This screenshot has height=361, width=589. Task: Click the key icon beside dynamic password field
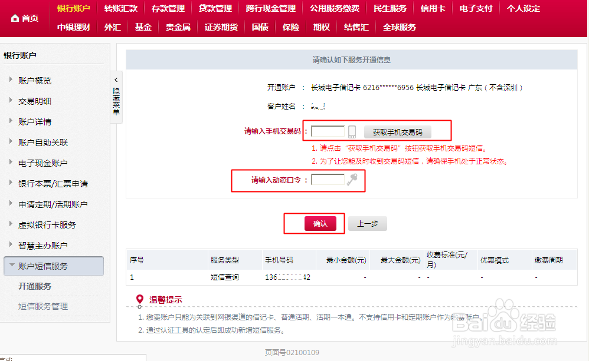click(352, 180)
